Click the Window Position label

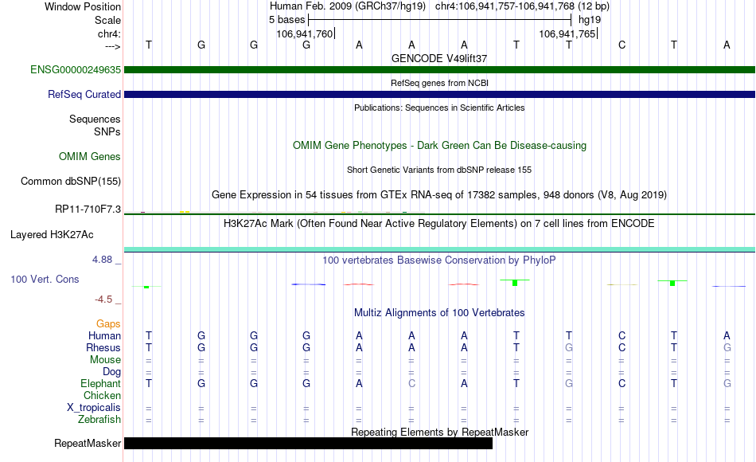[83, 6]
